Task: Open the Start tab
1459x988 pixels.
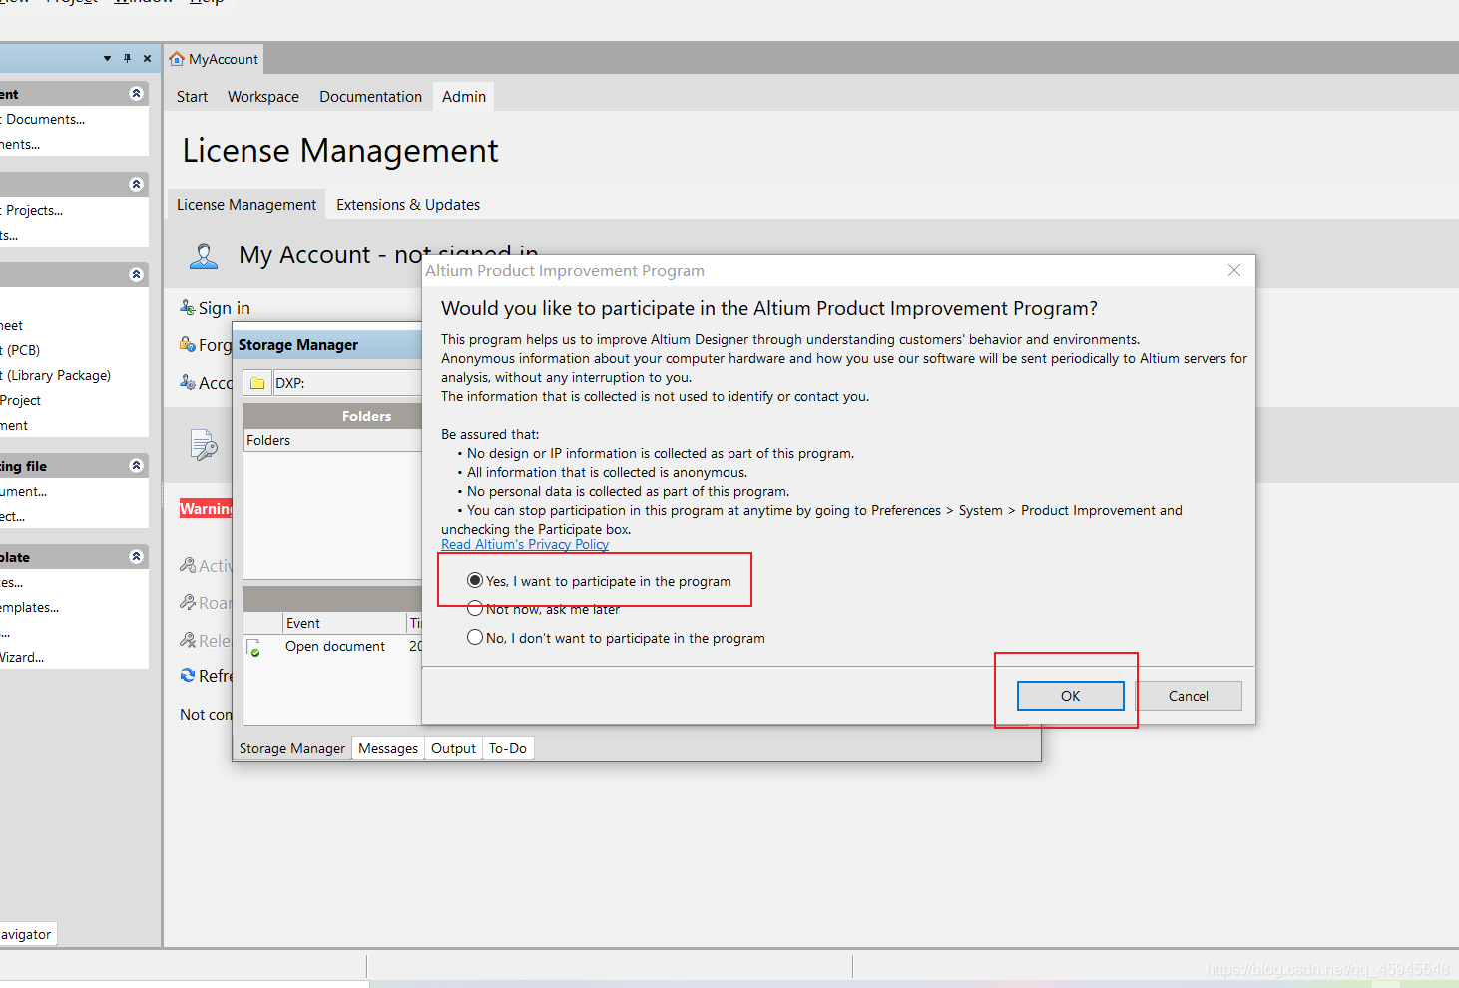Action: pos(192,97)
